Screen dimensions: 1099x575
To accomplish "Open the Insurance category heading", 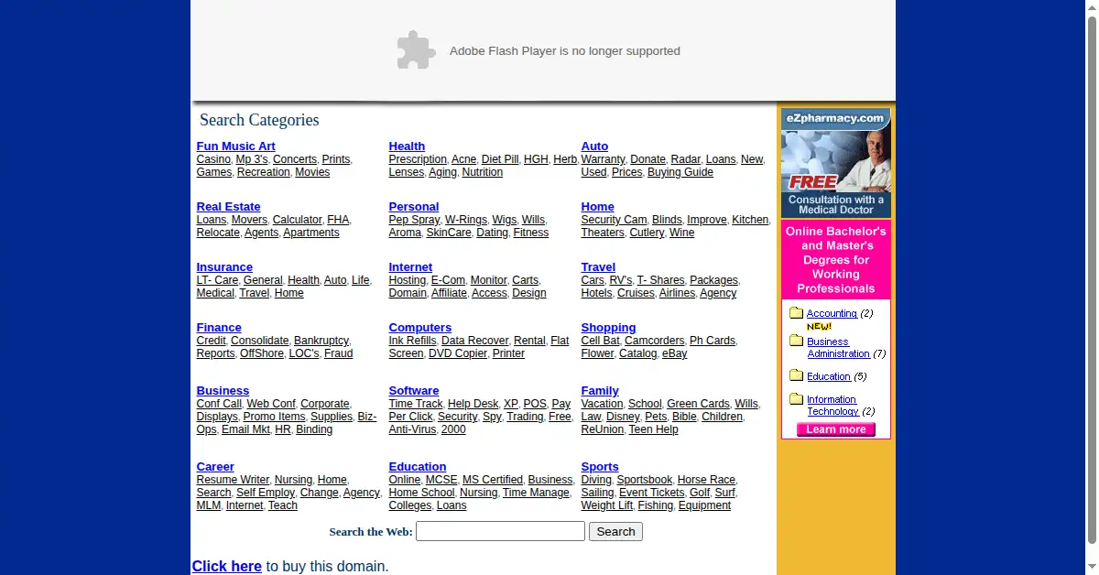I will click(224, 267).
